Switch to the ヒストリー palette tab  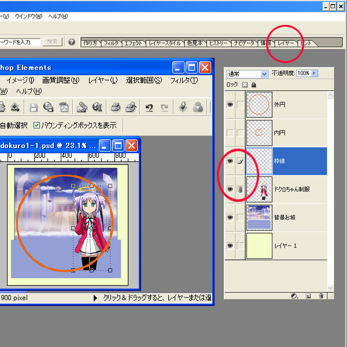click(219, 43)
